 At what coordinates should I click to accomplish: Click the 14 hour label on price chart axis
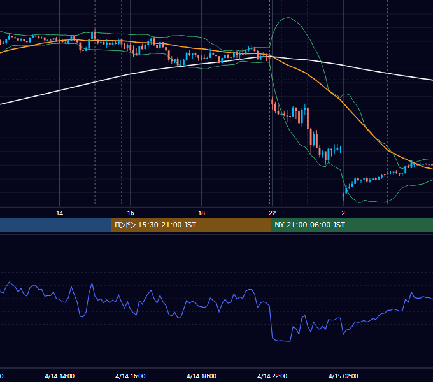[60, 213]
